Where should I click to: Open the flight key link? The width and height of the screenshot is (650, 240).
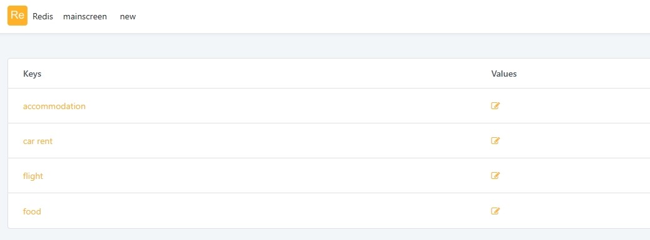[33, 176]
